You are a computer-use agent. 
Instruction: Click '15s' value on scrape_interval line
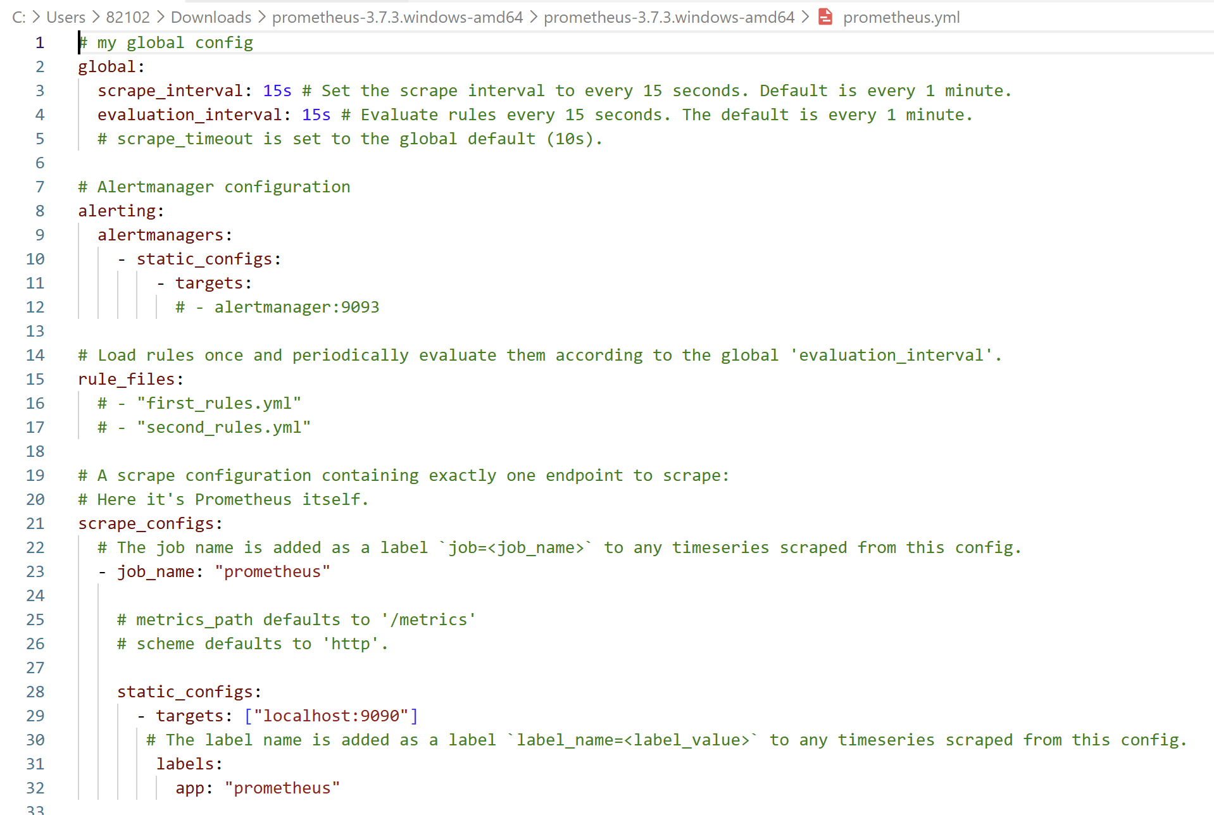pyautogui.click(x=277, y=90)
